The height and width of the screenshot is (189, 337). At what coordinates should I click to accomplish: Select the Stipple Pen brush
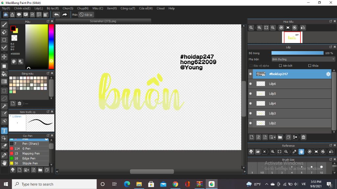(29, 163)
